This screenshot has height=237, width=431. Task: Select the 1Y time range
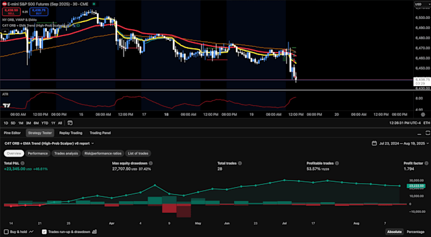pos(53,123)
